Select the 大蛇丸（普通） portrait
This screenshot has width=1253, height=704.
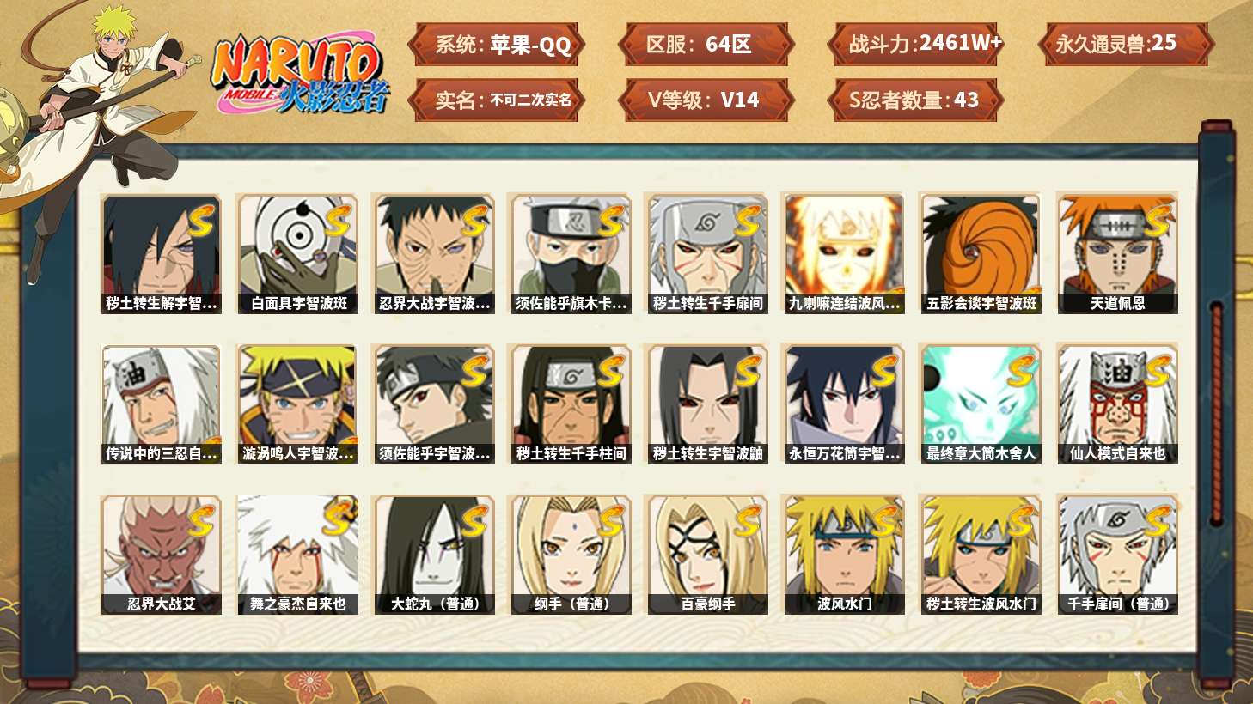434,555
